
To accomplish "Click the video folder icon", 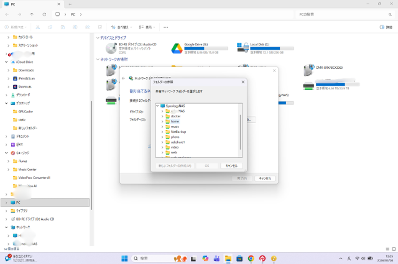I will point(167,147).
